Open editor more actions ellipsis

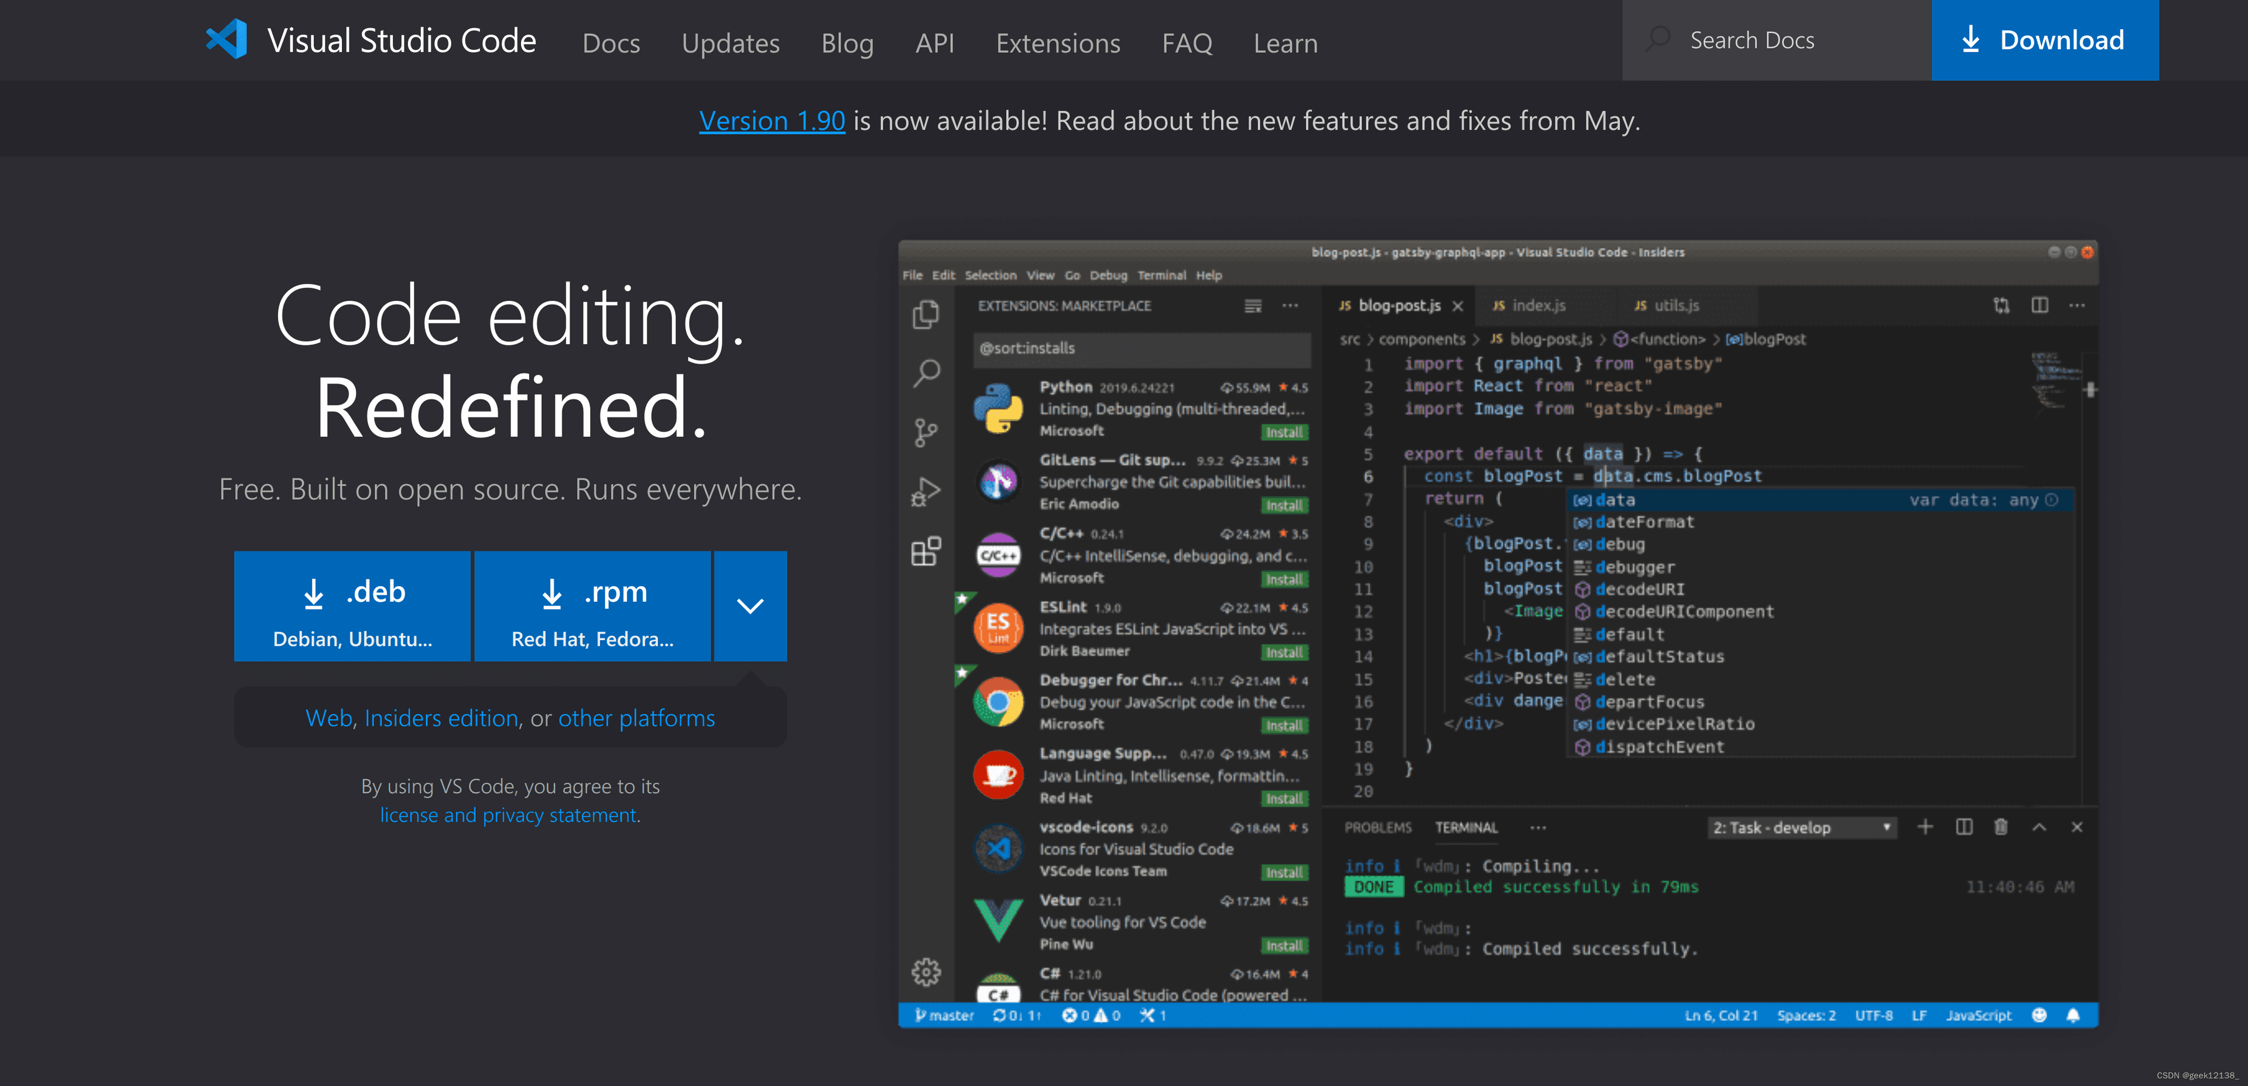click(2077, 306)
